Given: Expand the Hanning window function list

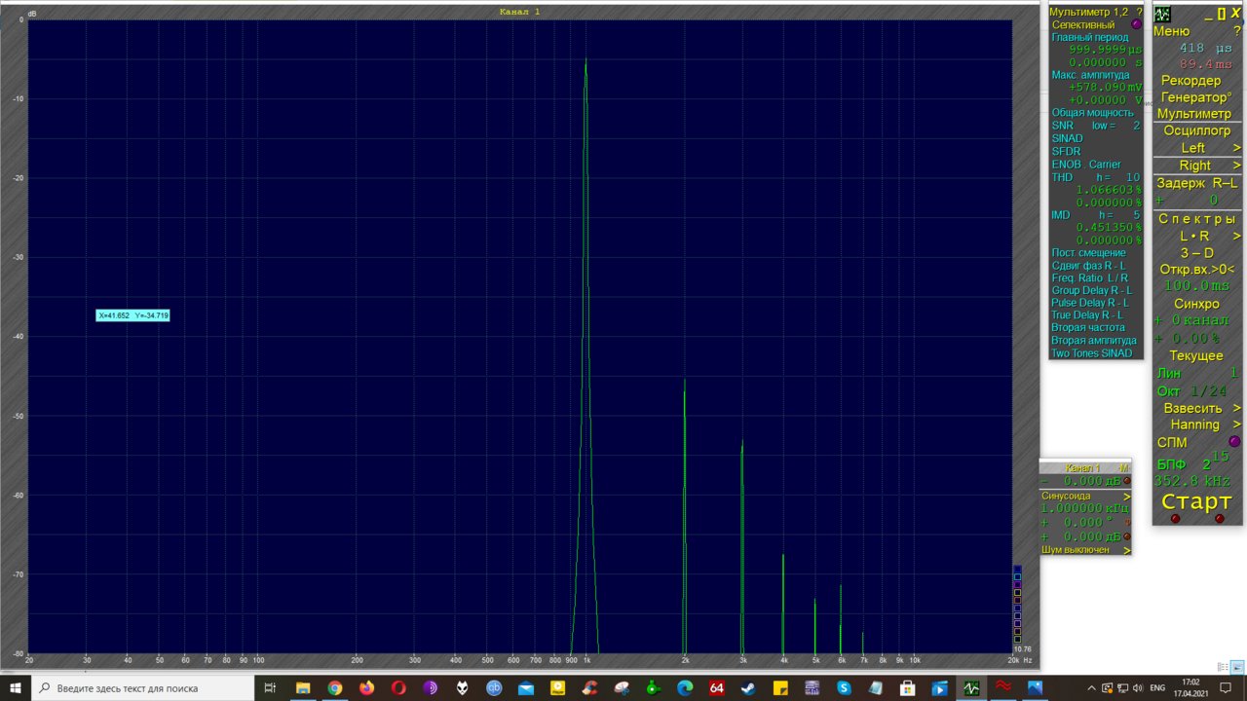Looking at the screenshot, I should 1236,424.
